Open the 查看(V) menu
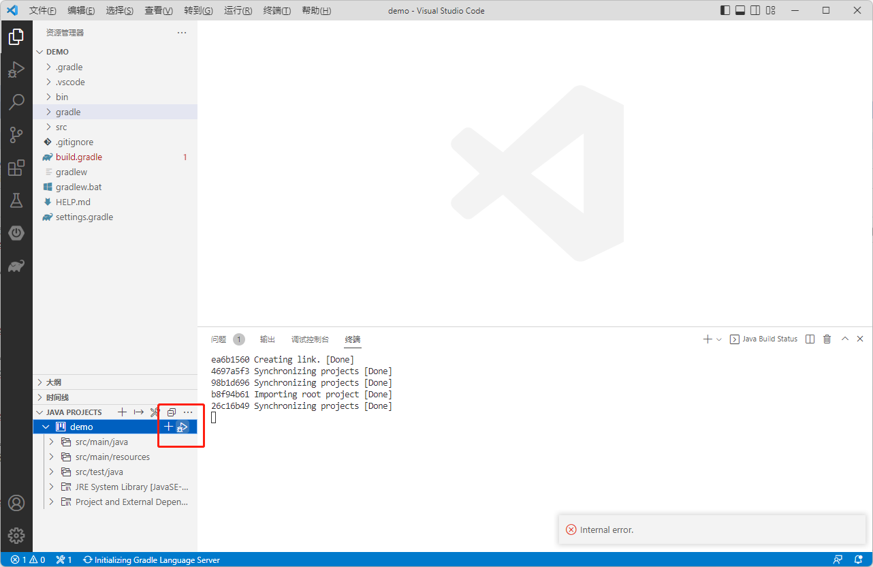Image resolution: width=873 pixels, height=567 pixels. tap(159, 10)
